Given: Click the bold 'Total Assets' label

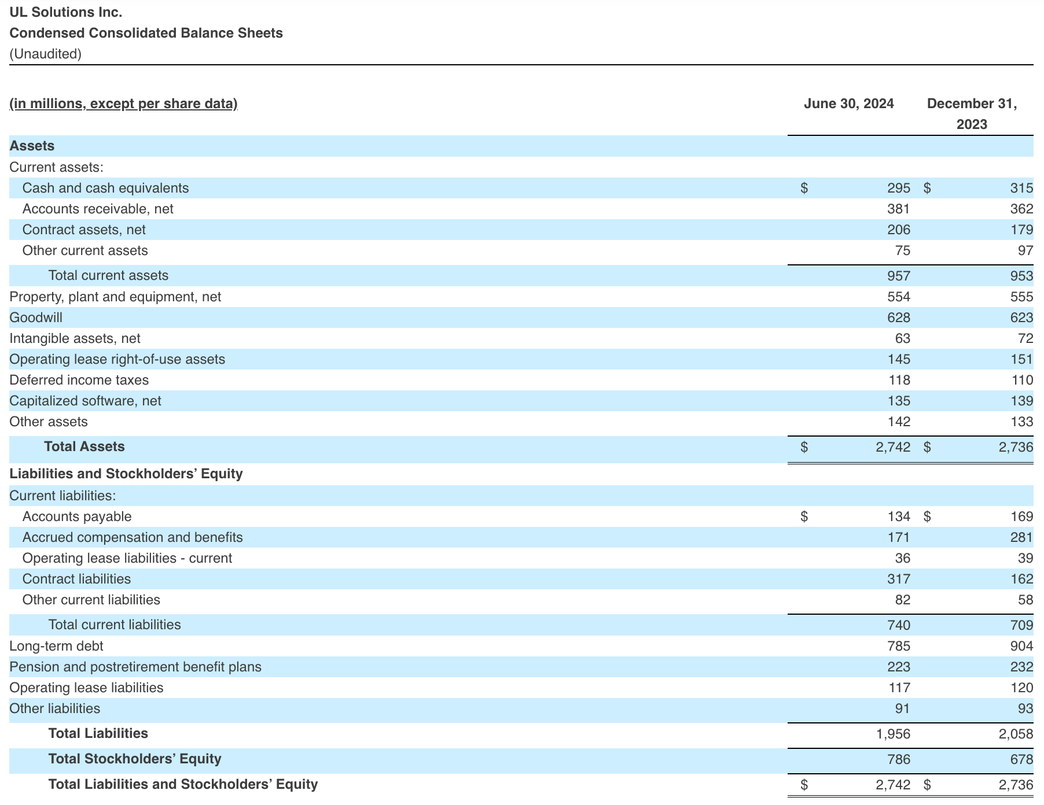Looking at the screenshot, I should (84, 446).
